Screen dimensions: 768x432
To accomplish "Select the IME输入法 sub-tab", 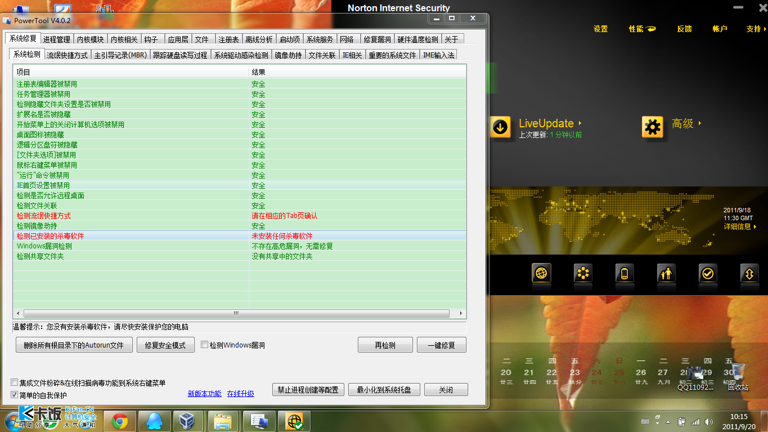I will (438, 55).
